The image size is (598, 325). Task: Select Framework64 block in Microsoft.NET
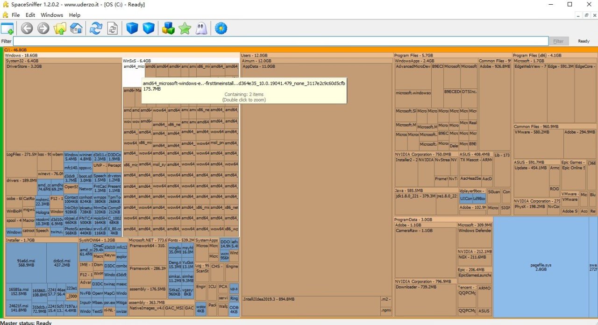click(x=147, y=254)
